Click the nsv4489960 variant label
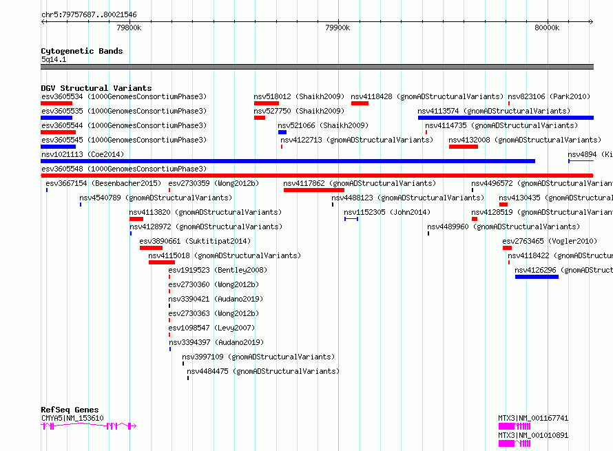The height and width of the screenshot is (451, 613). (x=503, y=227)
